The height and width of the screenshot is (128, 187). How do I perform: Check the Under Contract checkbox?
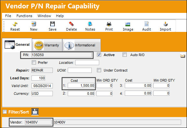(x=99, y=70)
